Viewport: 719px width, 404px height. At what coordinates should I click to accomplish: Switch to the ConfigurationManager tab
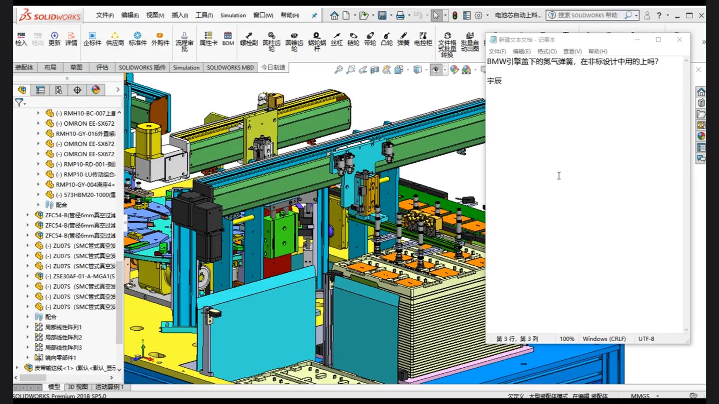[x=59, y=90]
